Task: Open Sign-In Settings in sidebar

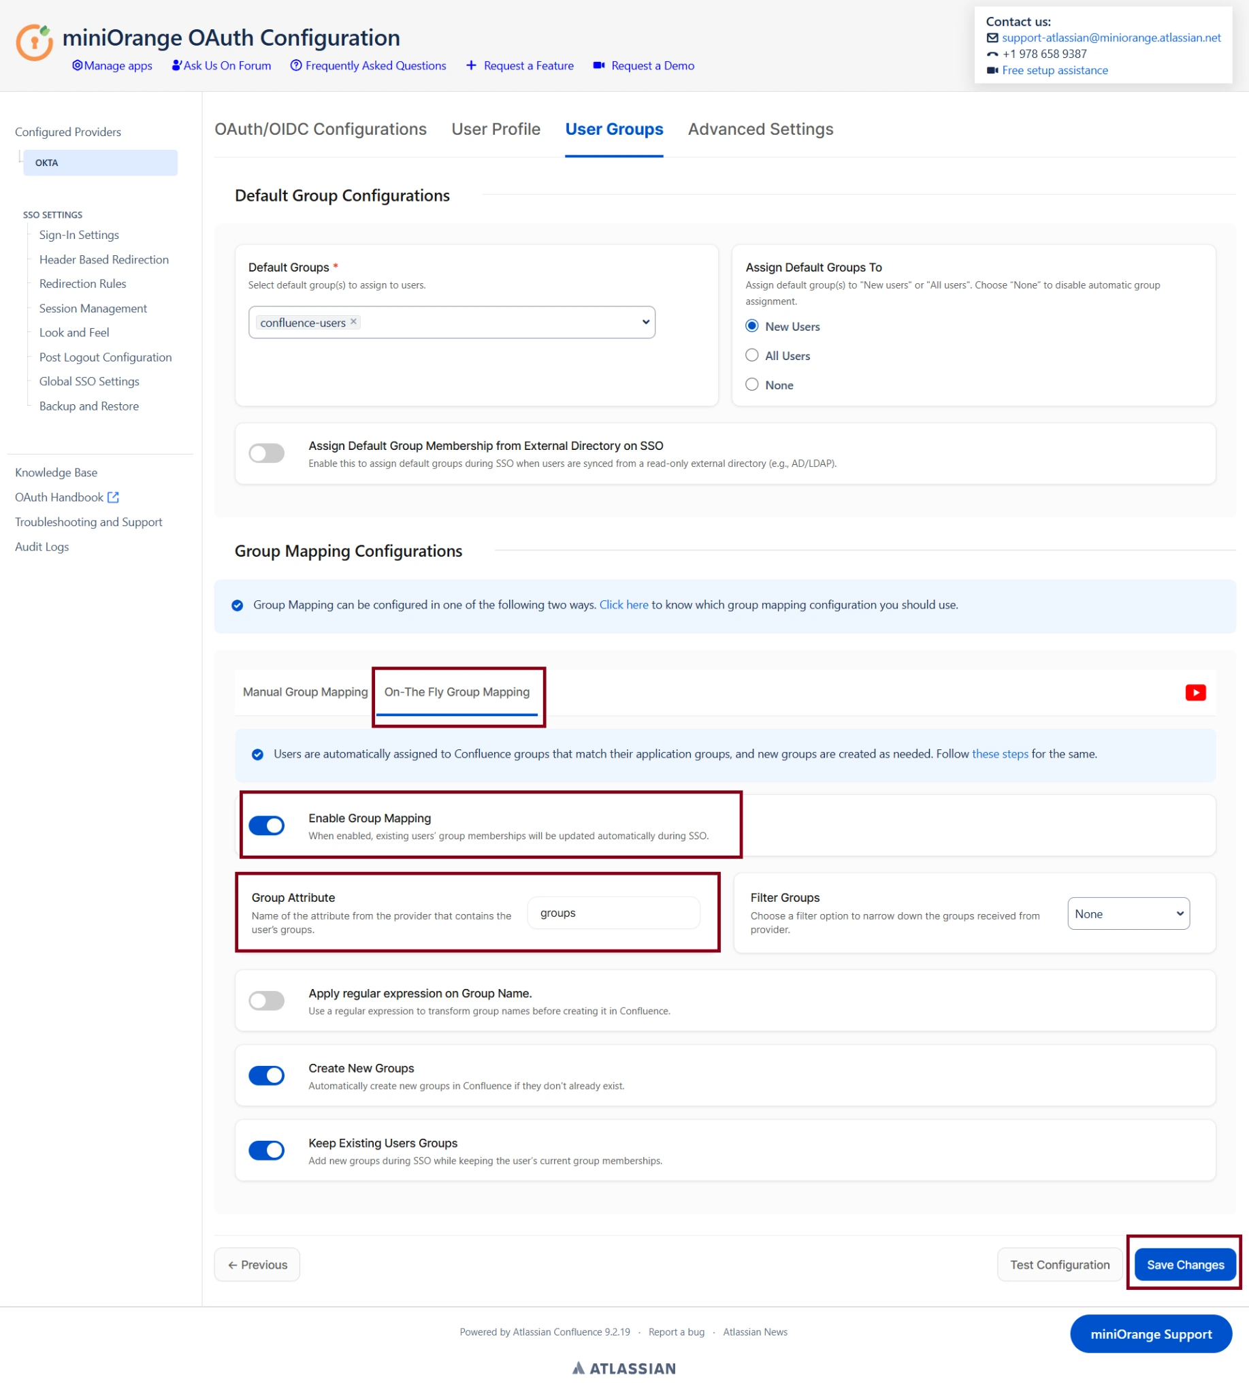Action: coord(79,235)
